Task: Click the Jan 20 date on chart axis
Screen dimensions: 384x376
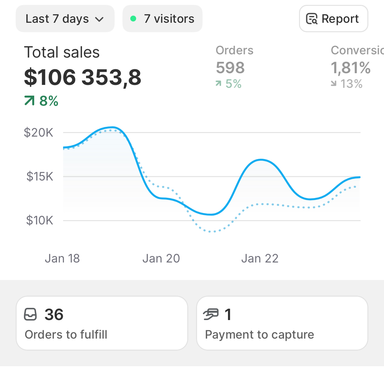Action: tap(161, 259)
